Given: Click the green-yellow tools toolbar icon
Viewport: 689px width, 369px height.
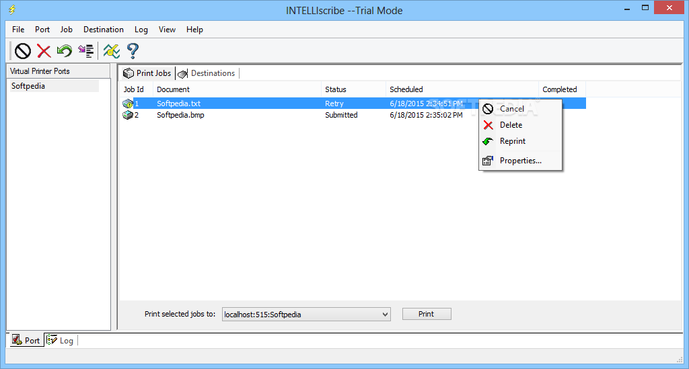Looking at the screenshot, I should point(112,51).
